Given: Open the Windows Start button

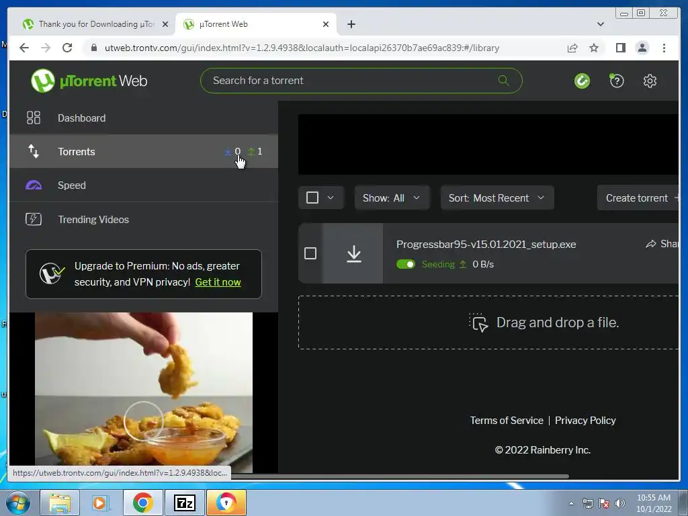Looking at the screenshot, I should [x=18, y=503].
